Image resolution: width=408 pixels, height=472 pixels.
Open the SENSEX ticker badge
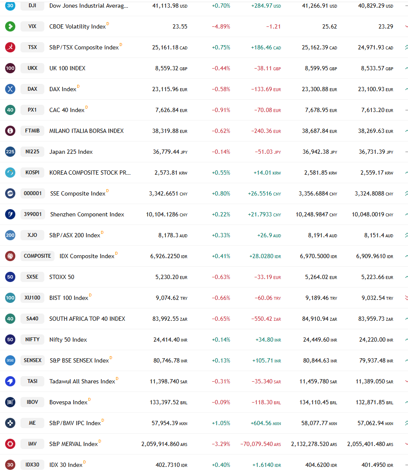click(32, 360)
